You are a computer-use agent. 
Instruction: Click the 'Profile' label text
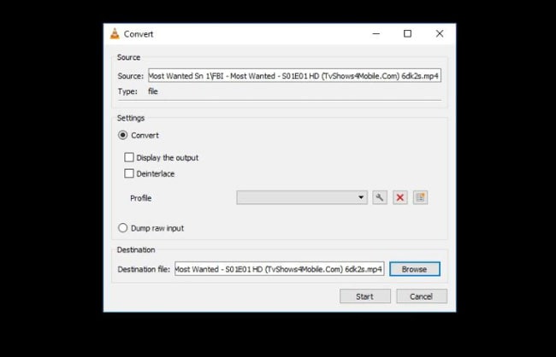[x=141, y=198]
